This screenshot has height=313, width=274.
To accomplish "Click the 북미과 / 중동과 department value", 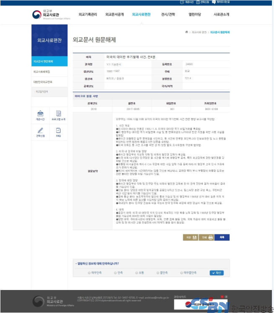I will click(x=115, y=78).
